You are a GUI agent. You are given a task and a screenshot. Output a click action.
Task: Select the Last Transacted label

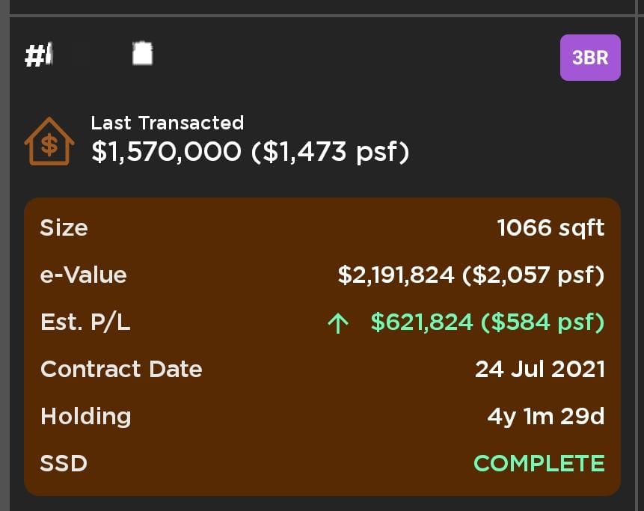tap(168, 123)
